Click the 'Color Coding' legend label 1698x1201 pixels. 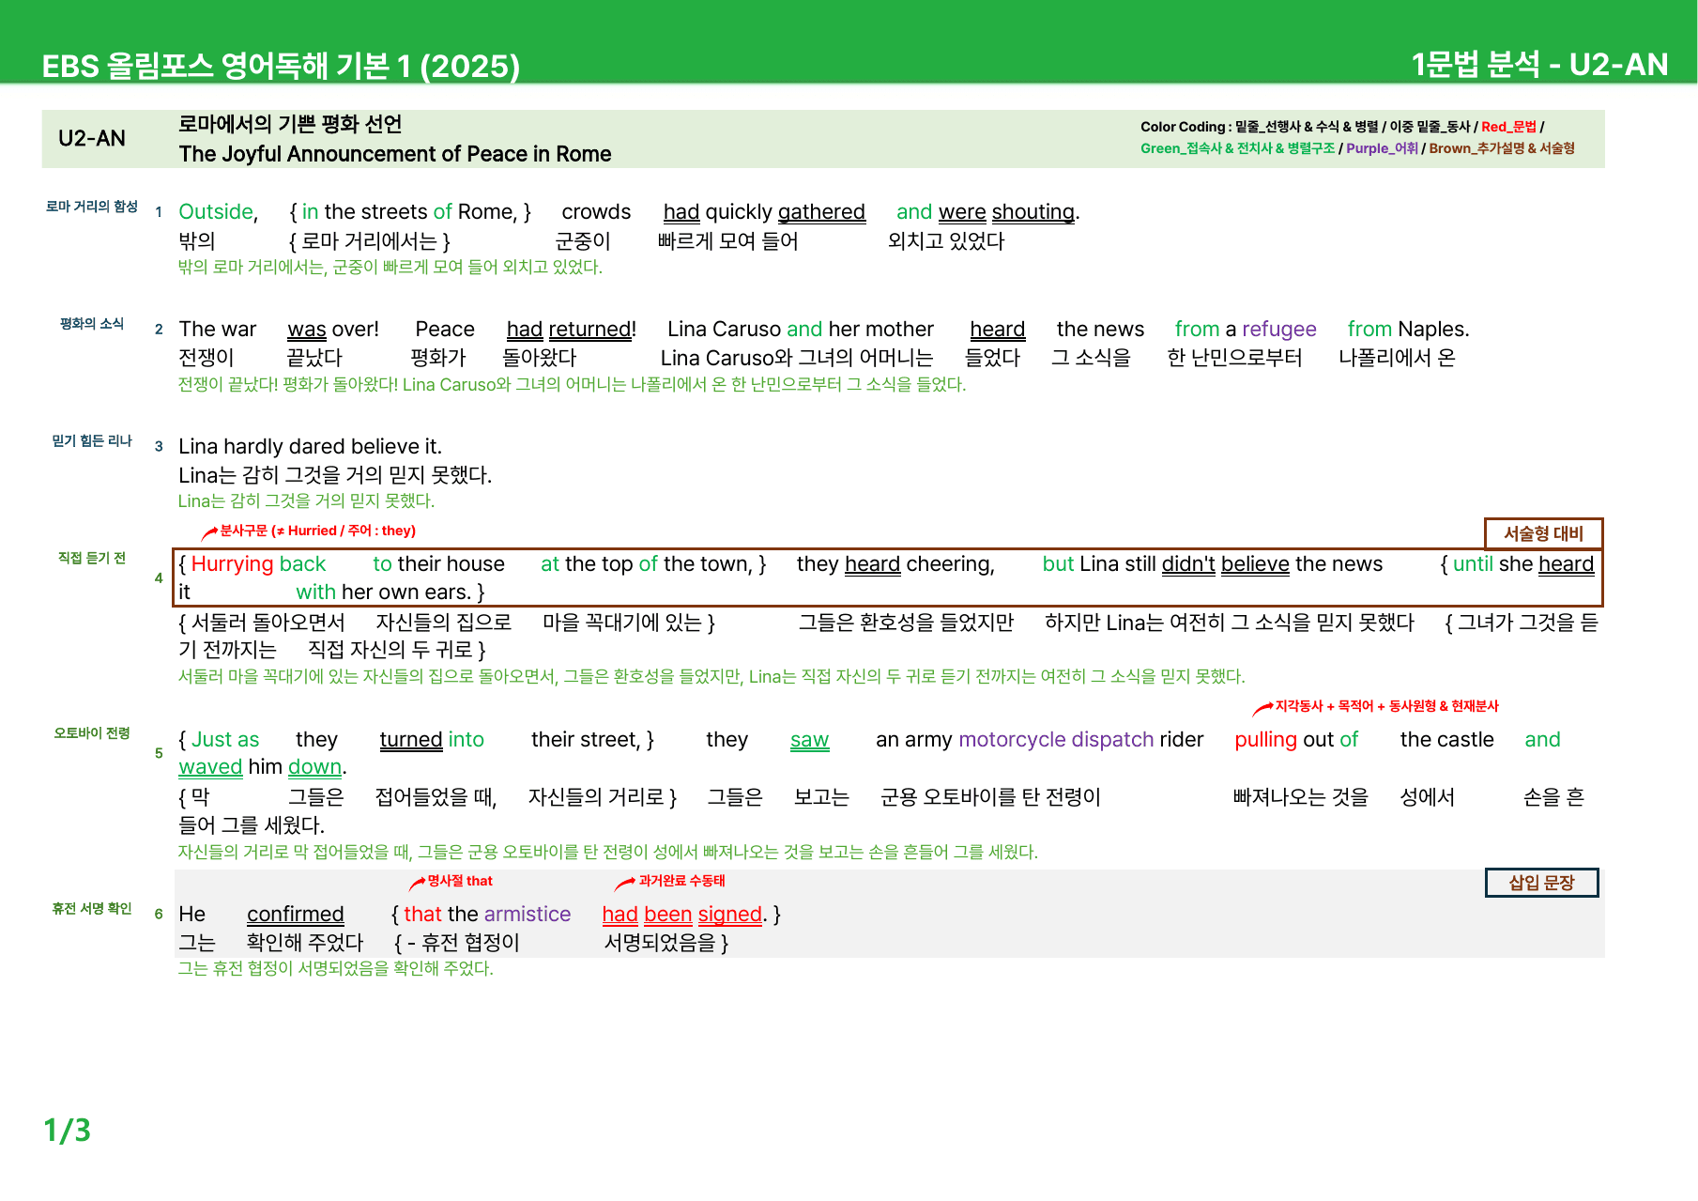point(1183,127)
